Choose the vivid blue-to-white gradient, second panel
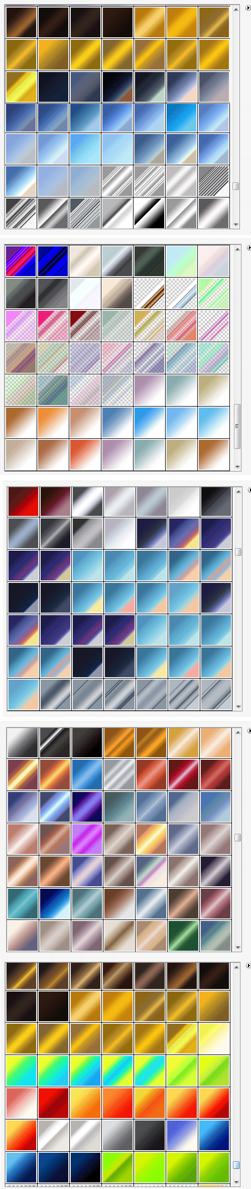The width and height of the screenshot is (251, 1189). tap(150, 422)
